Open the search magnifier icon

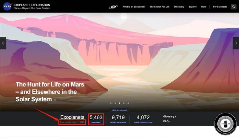(233, 7)
